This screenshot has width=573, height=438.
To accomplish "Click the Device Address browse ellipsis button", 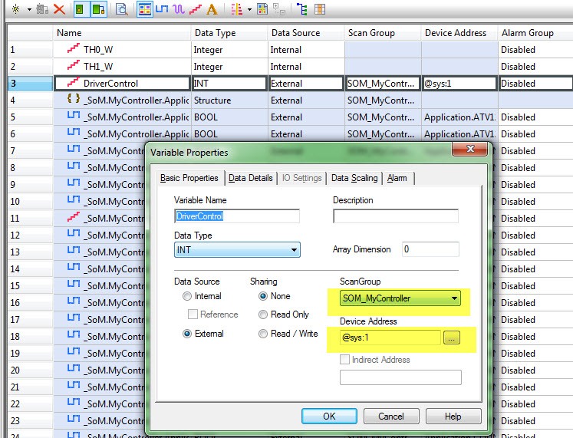I will 452,338.
